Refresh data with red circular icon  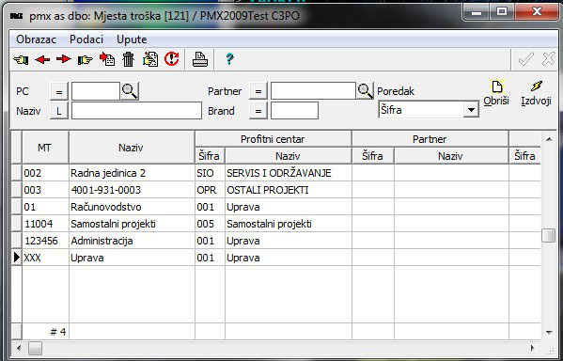click(x=172, y=58)
